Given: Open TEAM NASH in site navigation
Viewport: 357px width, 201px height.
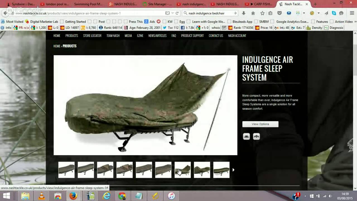Looking at the screenshot, I should 113,36.
